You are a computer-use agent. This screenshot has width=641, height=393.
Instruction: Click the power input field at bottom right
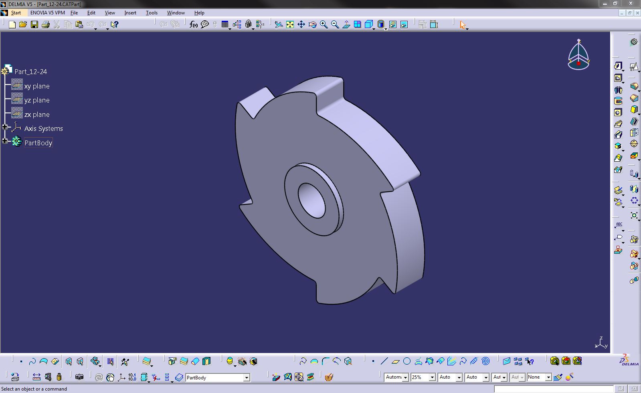tap(553, 389)
